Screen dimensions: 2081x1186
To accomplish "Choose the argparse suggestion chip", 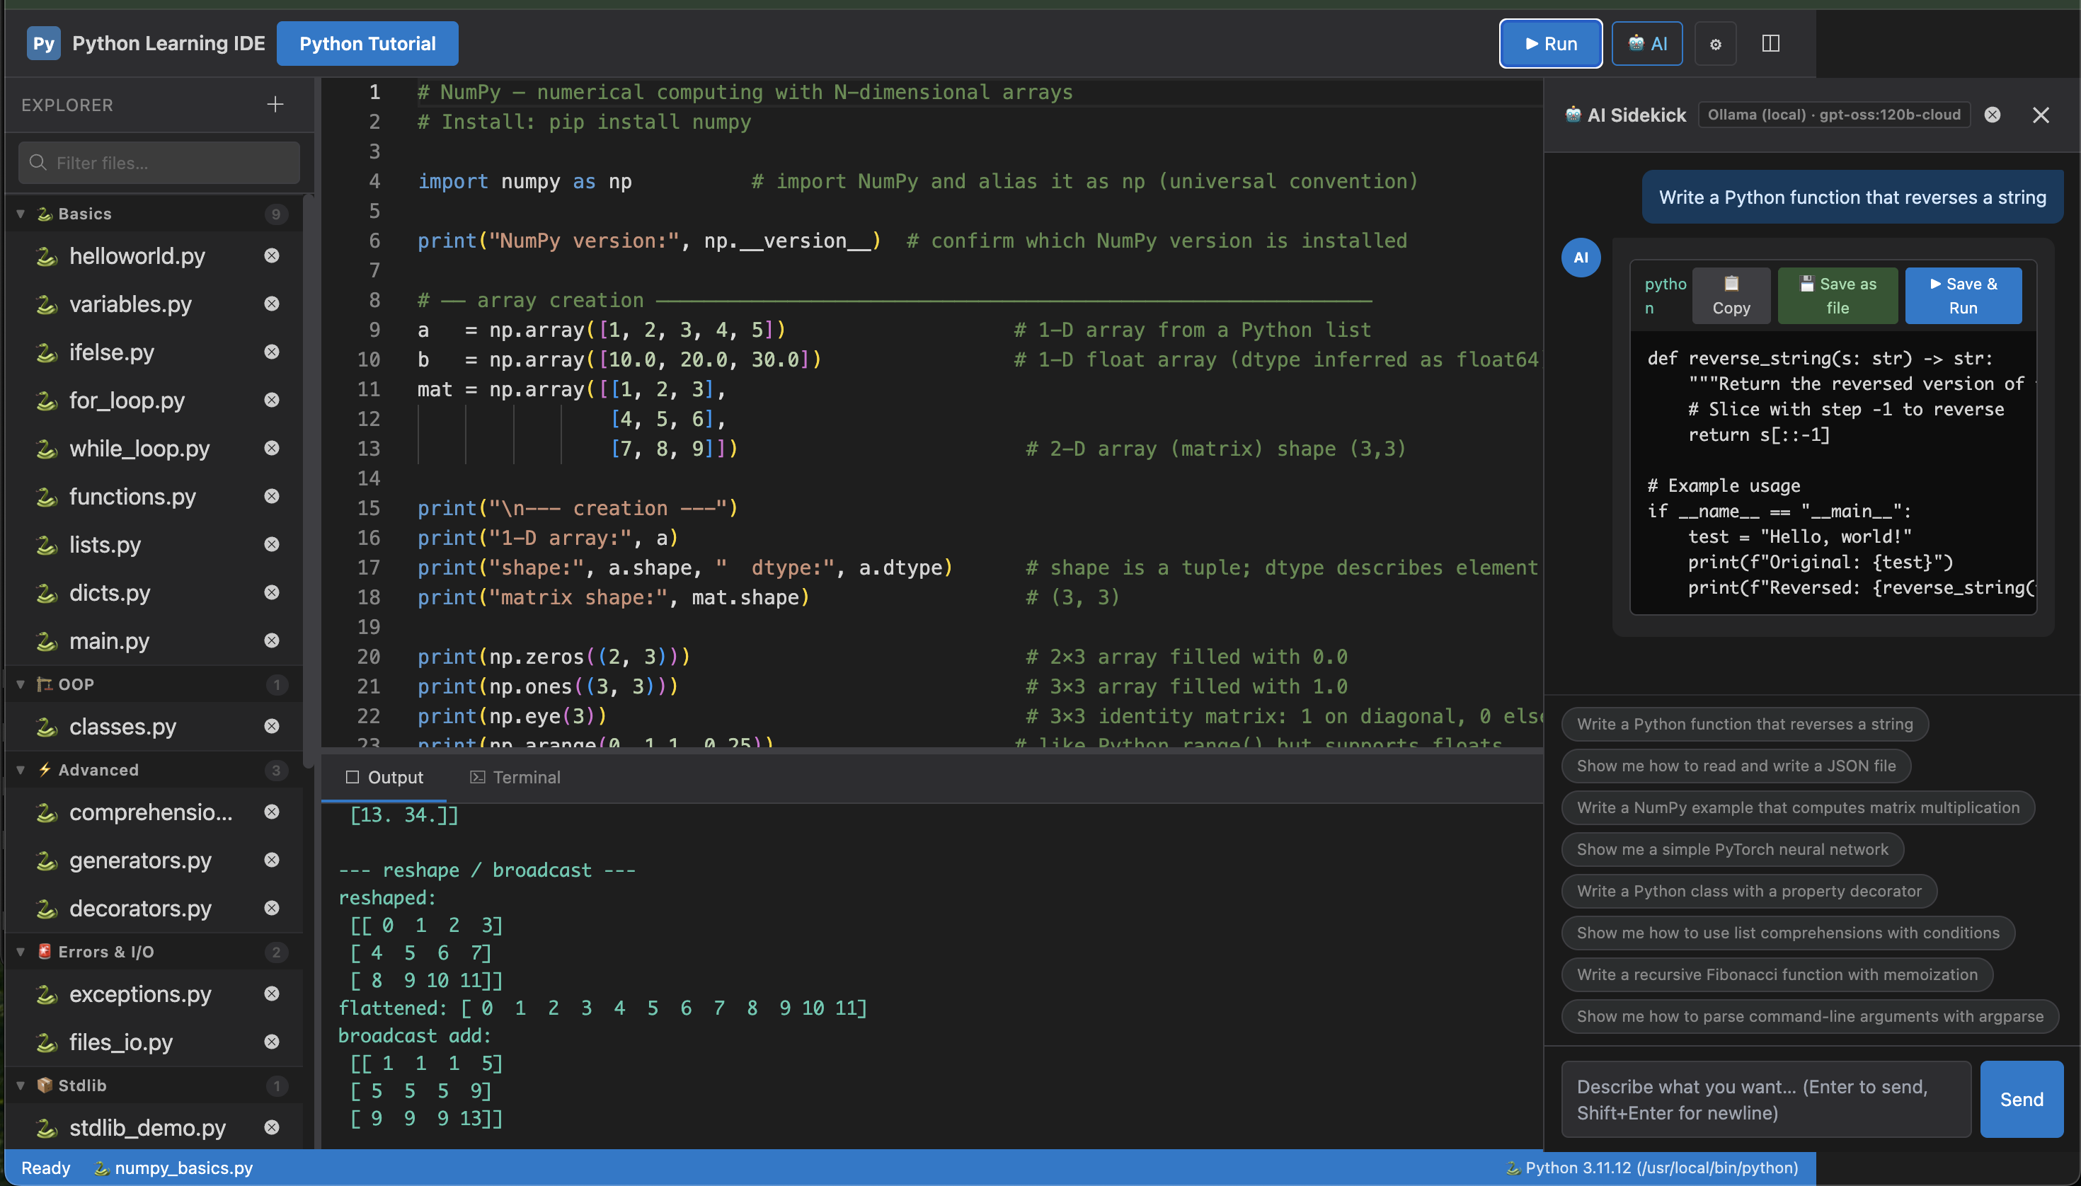I will (x=1810, y=1015).
